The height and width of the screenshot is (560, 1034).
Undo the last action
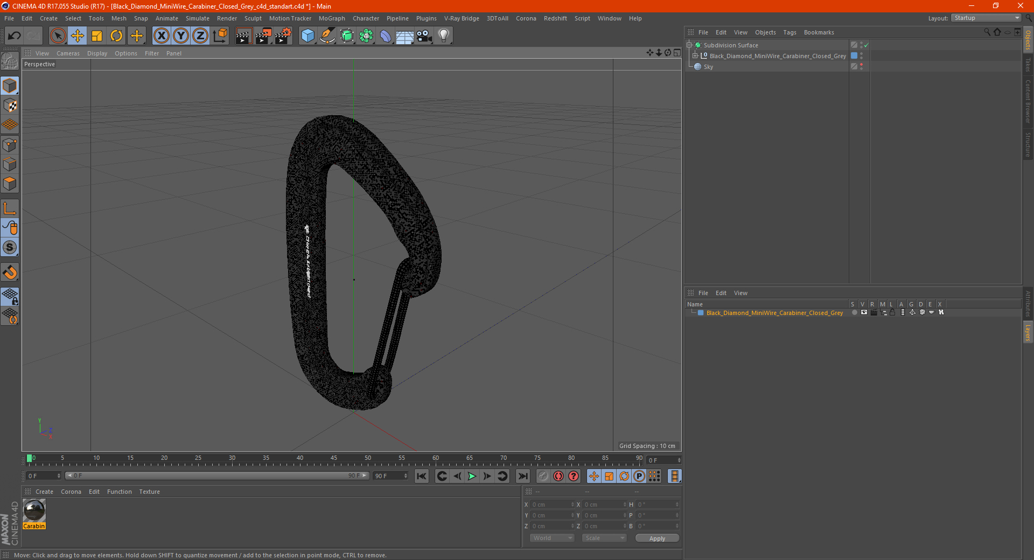pyautogui.click(x=15, y=36)
